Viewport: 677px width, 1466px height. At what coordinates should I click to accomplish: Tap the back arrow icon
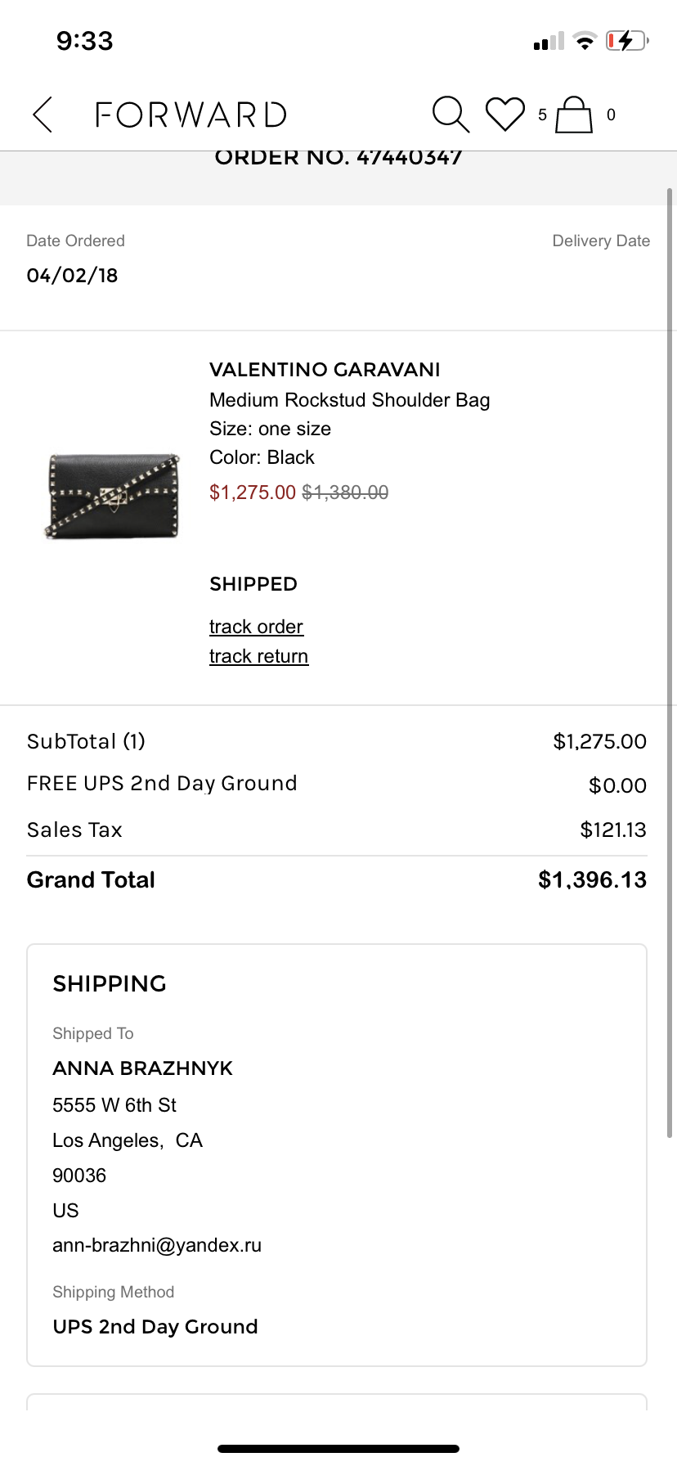pos(43,115)
